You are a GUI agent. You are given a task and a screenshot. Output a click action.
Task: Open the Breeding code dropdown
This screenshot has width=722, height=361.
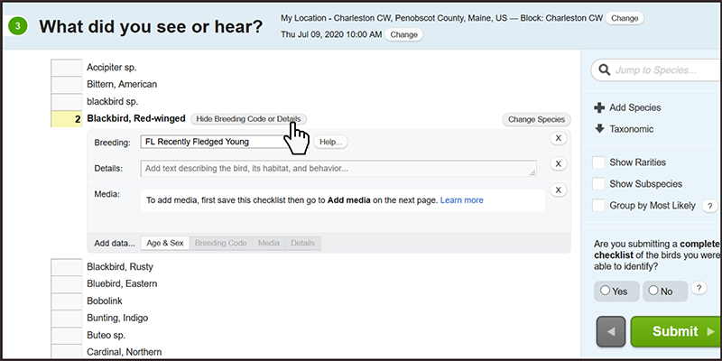pyautogui.click(x=225, y=142)
